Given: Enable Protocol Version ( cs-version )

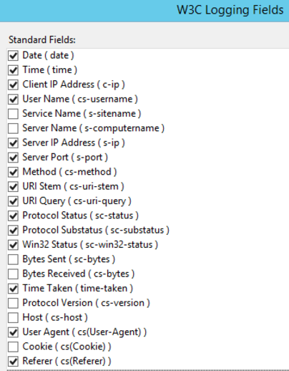Looking at the screenshot, I should [x=13, y=303].
